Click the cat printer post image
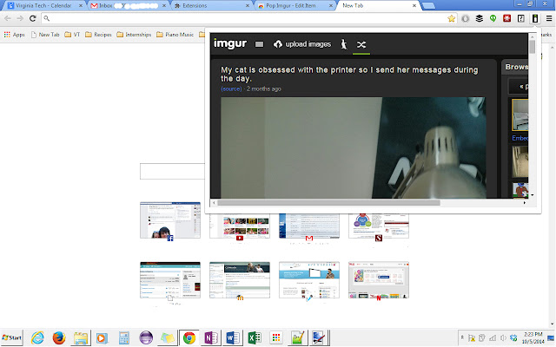The image size is (556, 347). (x=353, y=147)
